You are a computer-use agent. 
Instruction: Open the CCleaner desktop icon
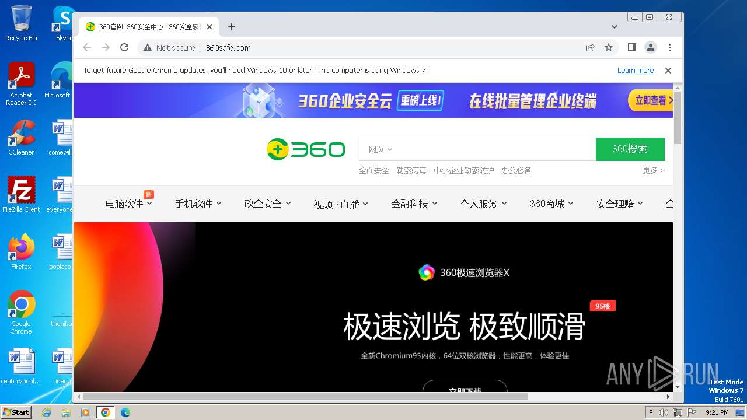click(21, 138)
